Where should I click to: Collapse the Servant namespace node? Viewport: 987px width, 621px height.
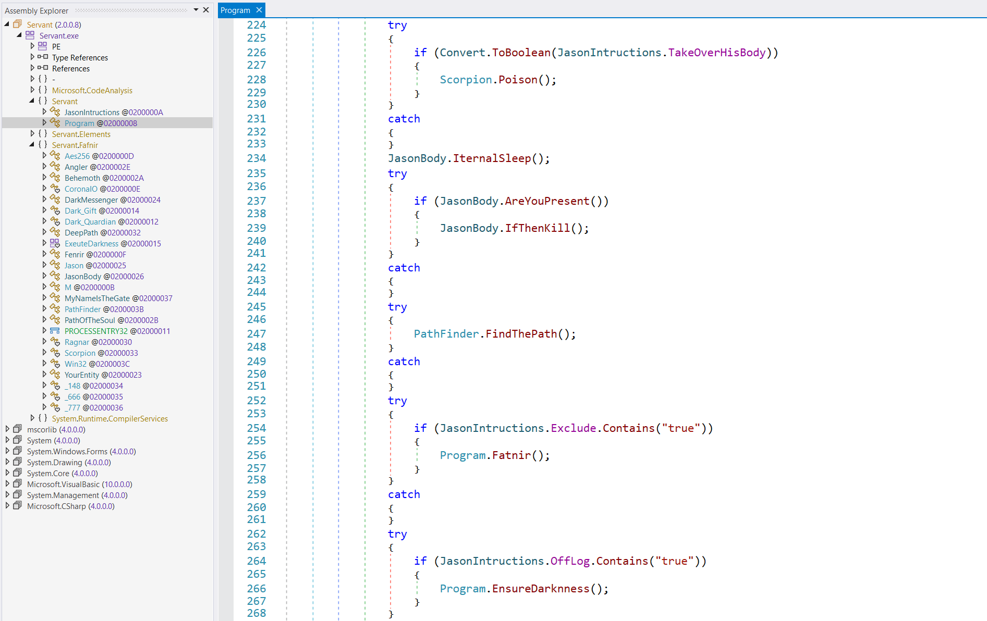point(32,101)
